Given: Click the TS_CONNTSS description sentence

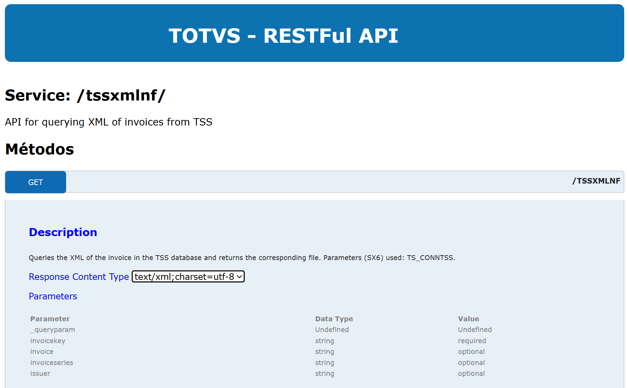Looking at the screenshot, I should 242,258.
